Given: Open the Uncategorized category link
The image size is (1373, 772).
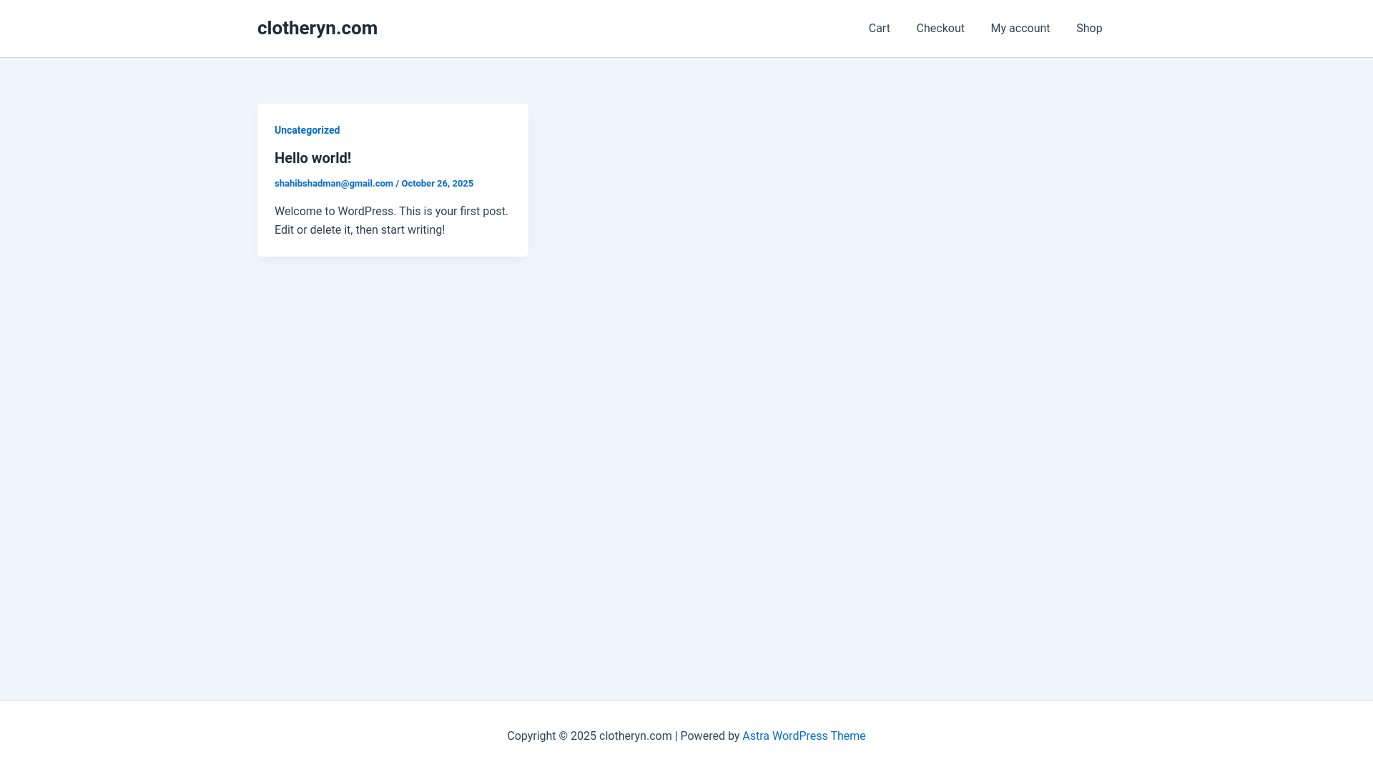Looking at the screenshot, I should [x=307, y=130].
